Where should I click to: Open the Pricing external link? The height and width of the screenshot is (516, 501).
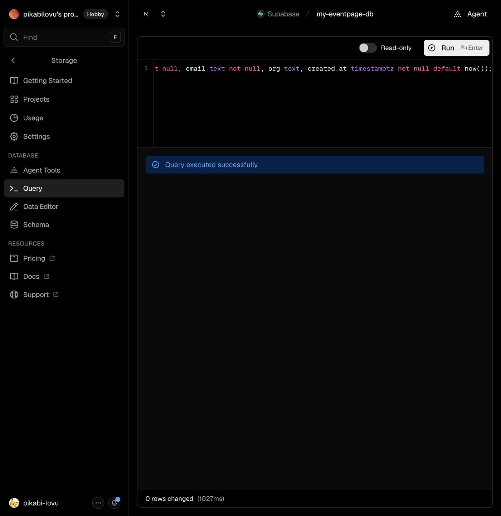pyautogui.click(x=64, y=258)
